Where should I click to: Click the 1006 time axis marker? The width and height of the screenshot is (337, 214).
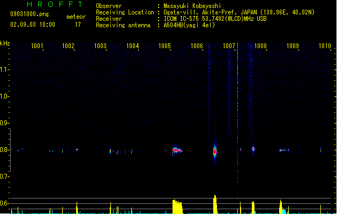coord(197,46)
